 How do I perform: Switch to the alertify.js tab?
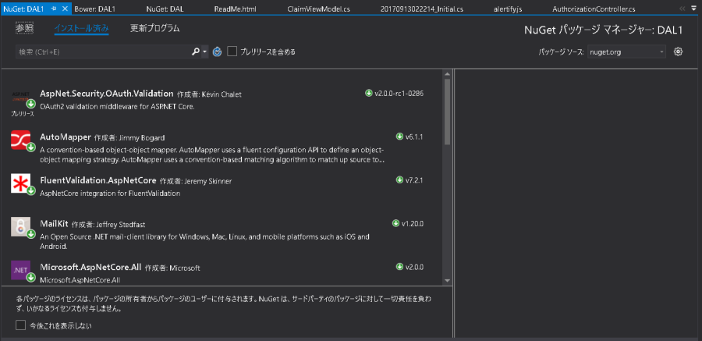click(x=509, y=9)
